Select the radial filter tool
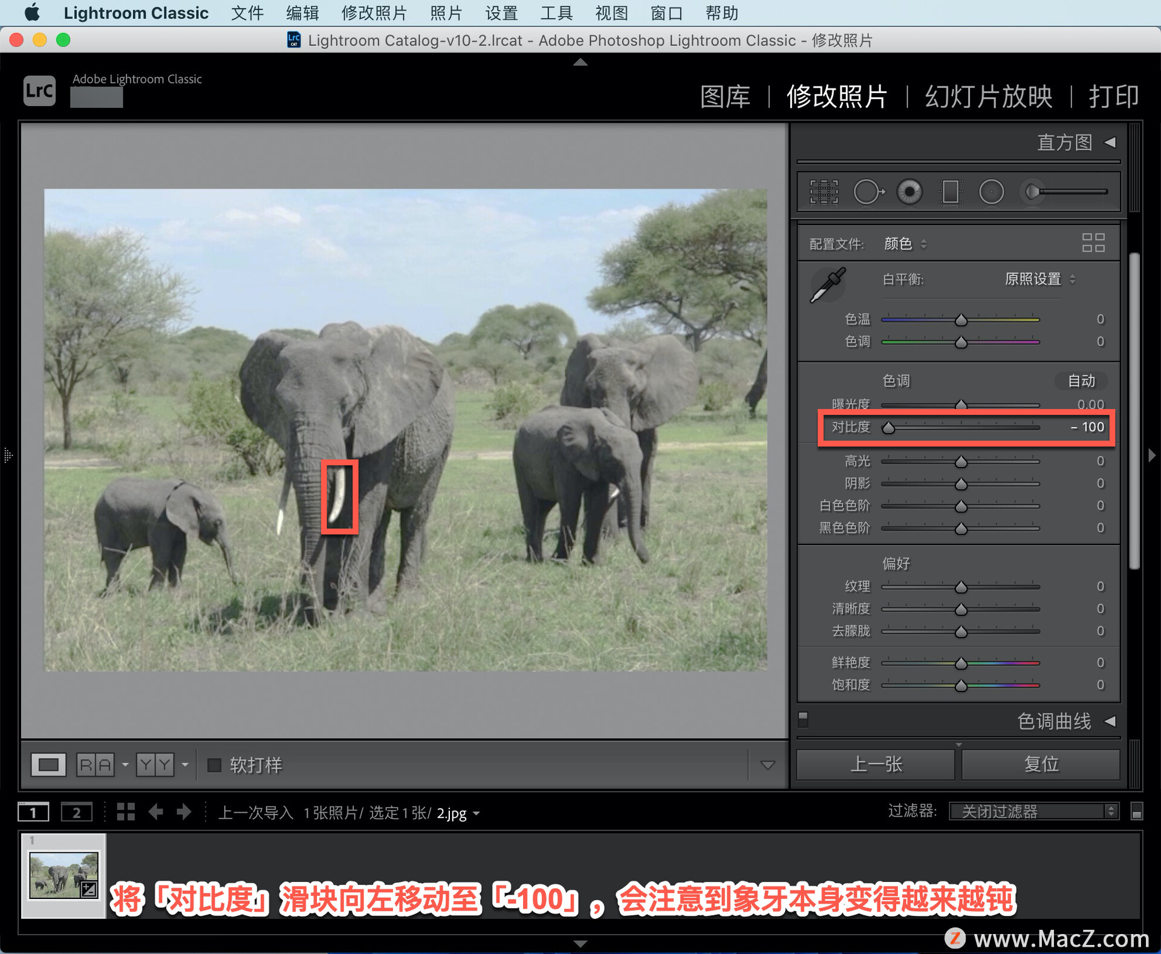Screen dimensions: 1161x954 tap(991, 192)
